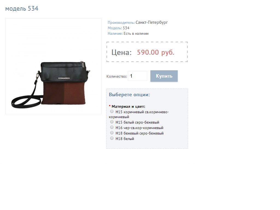Screen dimensions: 280x210
Task: Open the Санкт-Петербург manufacturer link
Action: pyautogui.click(x=151, y=22)
